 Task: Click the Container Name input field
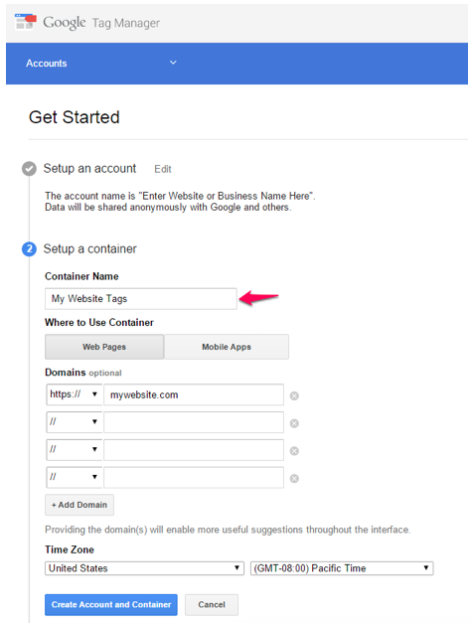[141, 299]
